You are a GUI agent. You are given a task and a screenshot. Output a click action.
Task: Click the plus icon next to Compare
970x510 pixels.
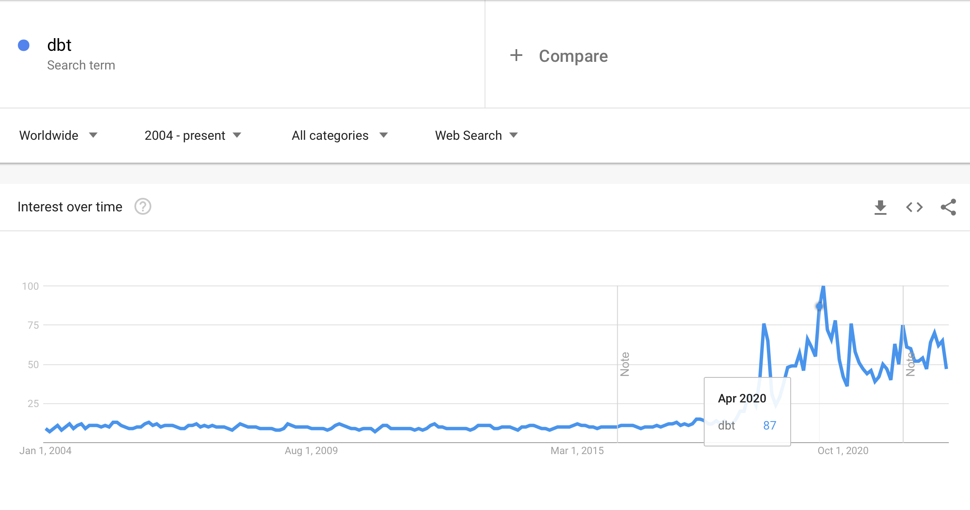[x=516, y=55]
